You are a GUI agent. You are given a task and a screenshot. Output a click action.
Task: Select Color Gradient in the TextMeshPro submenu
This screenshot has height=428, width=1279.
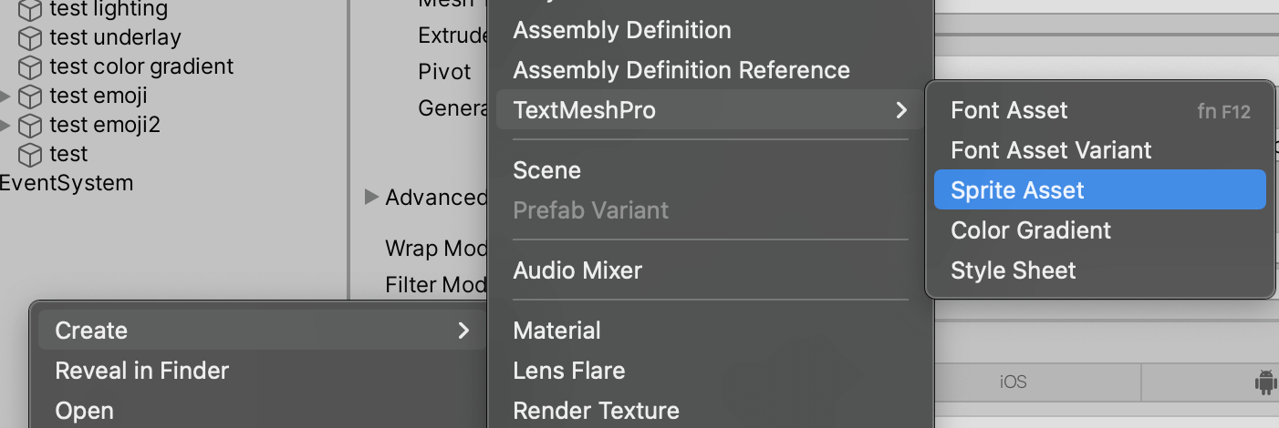point(1099,230)
